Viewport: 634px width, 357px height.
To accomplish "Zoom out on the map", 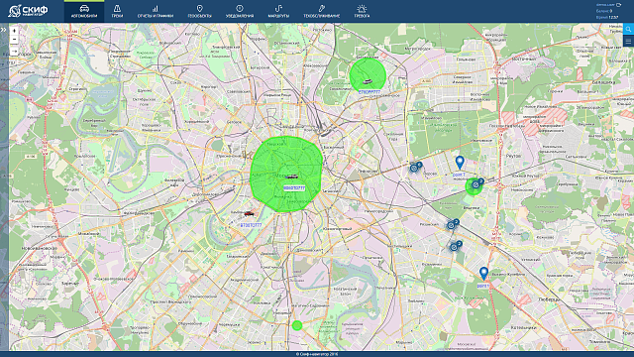I will pyautogui.click(x=14, y=40).
